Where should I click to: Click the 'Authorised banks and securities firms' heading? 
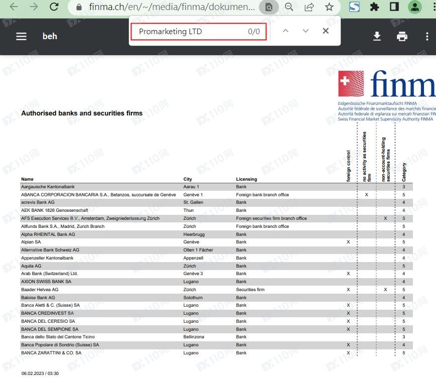[82, 113]
